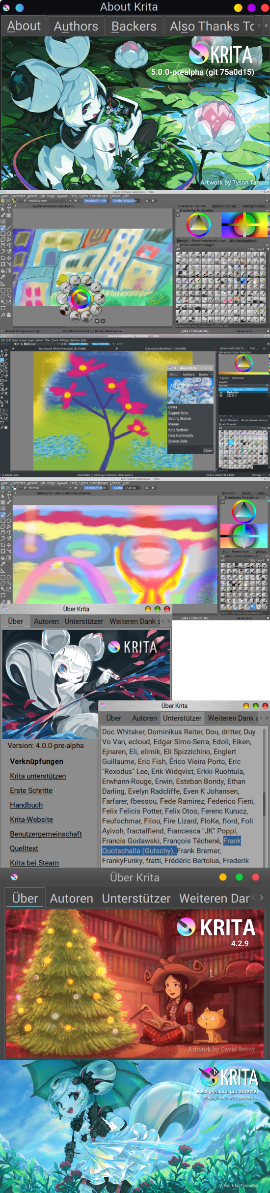The image size is (270, 1193).
Task: Open the About tab in About Krita 5.0.0 dialog
Action: coord(24,26)
